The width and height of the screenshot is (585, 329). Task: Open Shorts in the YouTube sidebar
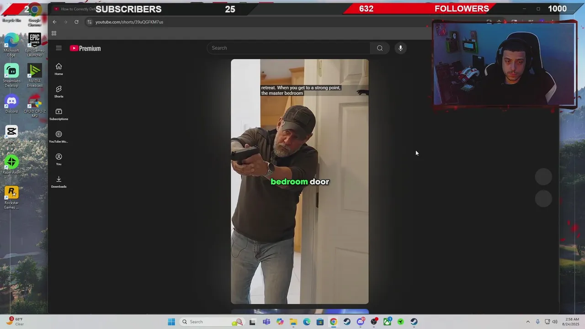click(x=58, y=91)
